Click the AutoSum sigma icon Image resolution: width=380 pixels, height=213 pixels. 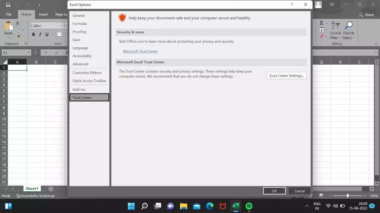[x=321, y=23]
